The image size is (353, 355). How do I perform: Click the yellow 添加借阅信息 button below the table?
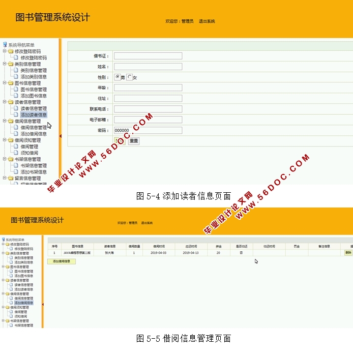62,261
